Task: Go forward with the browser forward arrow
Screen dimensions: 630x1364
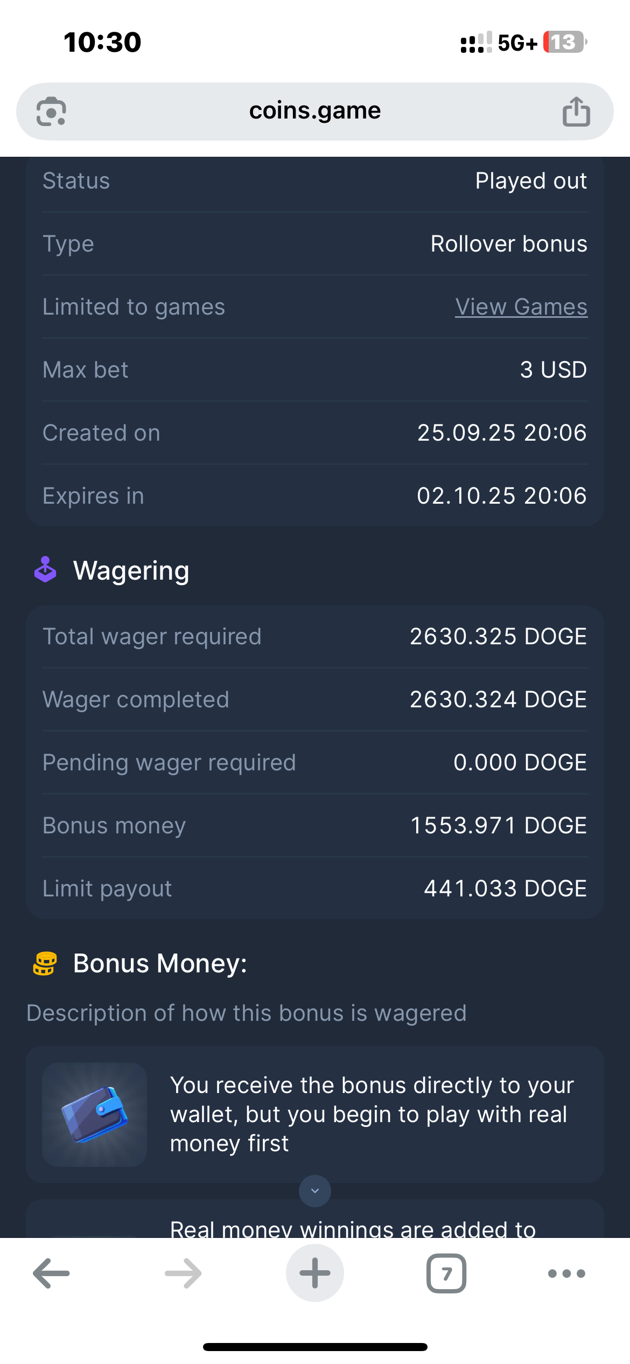Action: [x=183, y=1273]
